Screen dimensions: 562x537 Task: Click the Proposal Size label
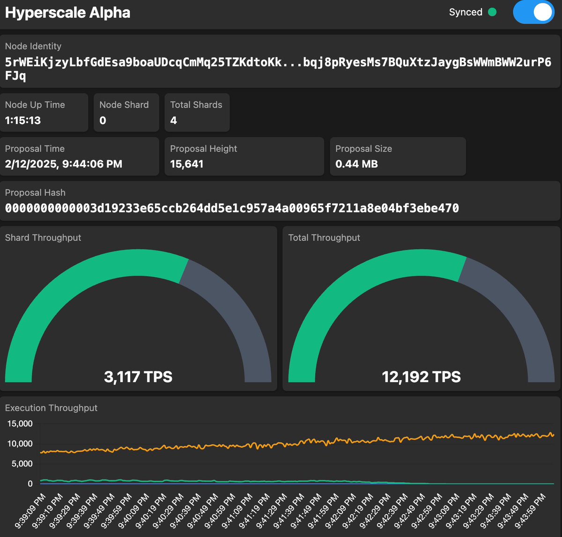[x=363, y=148]
